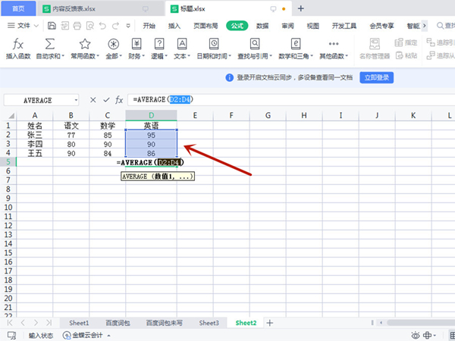
Task: Confirm the formula with the checkmark button
Action: [105, 99]
